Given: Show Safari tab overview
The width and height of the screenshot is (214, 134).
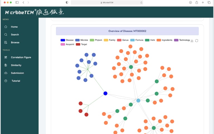Looking at the screenshot, I should pyautogui.click(x=209, y=3).
